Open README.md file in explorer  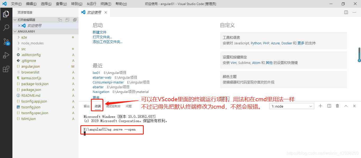[45, 95]
